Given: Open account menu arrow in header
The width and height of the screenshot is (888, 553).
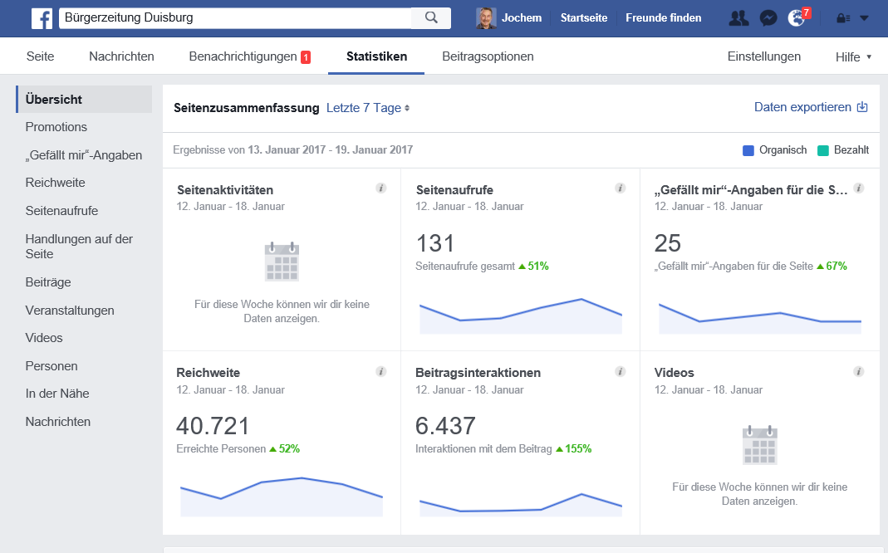Looking at the screenshot, I should pos(864,18).
